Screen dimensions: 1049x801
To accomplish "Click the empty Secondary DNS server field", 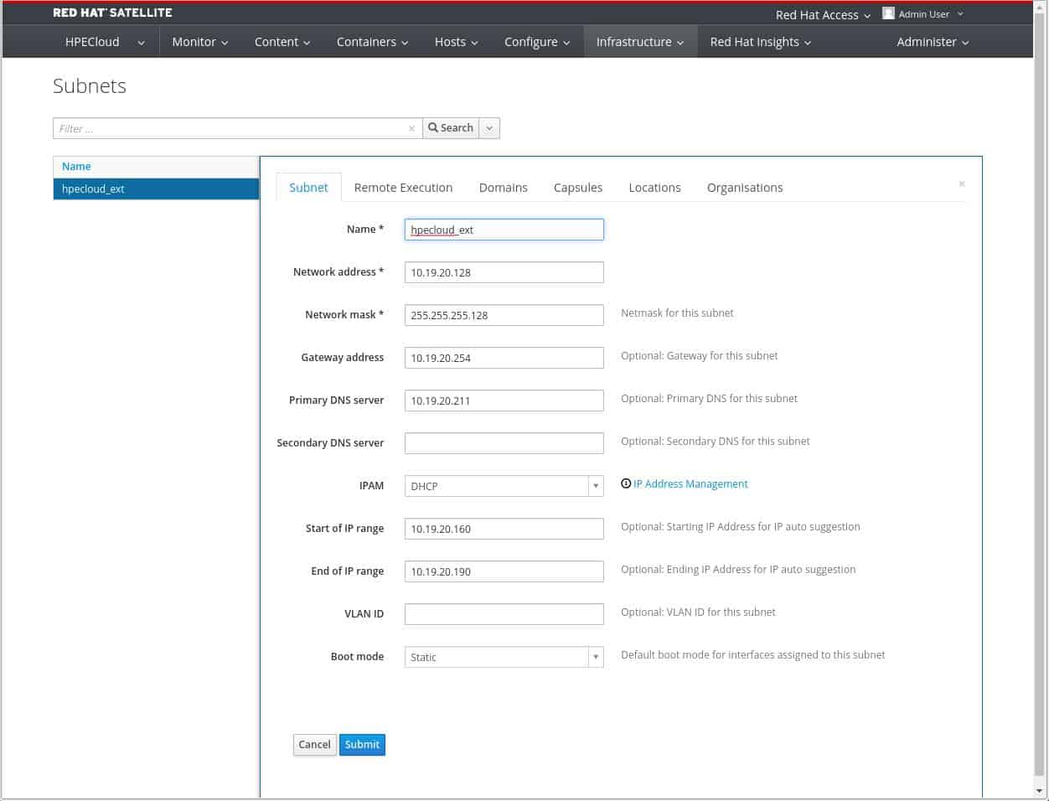I will [504, 443].
